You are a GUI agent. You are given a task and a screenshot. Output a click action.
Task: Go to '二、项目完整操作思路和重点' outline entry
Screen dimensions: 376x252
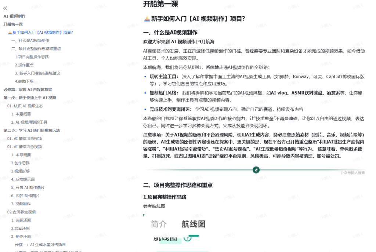tap(36, 49)
